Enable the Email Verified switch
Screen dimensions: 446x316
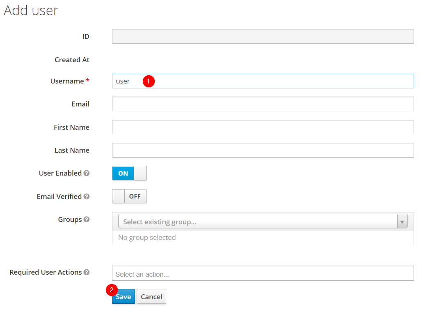pyautogui.click(x=129, y=196)
